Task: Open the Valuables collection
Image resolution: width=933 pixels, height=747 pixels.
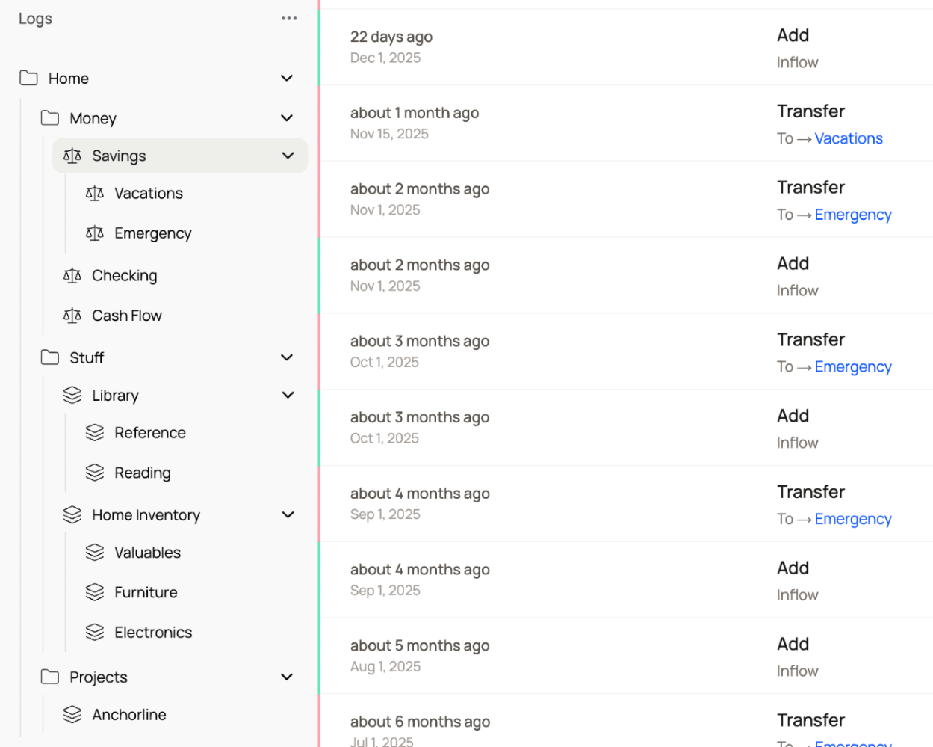Action: click(x=148, y=552)
